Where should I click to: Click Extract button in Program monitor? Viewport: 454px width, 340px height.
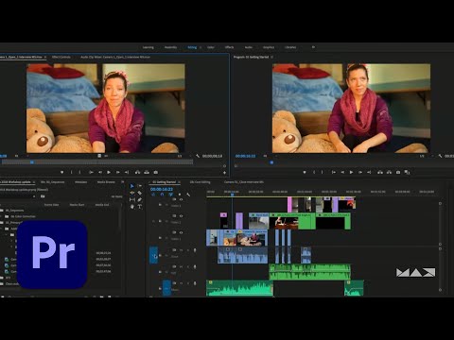coord(389,172)
